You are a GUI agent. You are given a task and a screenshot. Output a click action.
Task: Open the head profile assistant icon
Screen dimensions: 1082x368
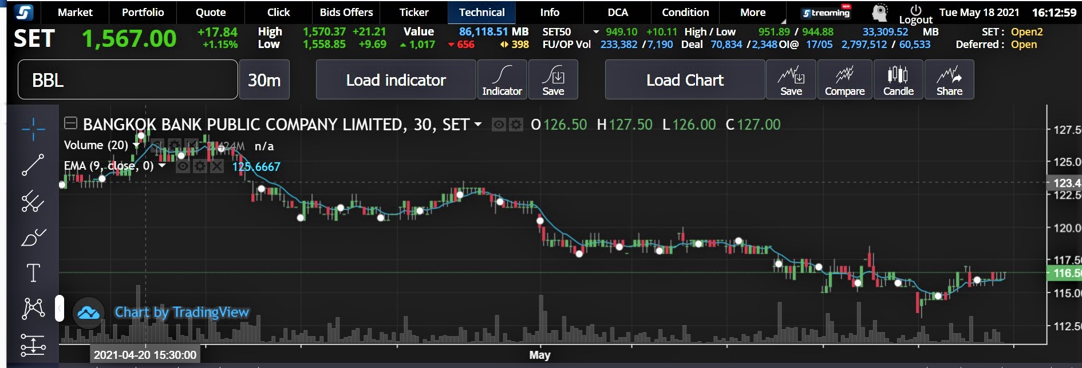tap(879, 13)
